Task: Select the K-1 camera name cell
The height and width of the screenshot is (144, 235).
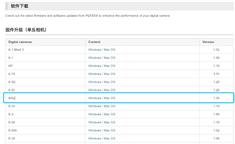Action: [x=45, y=58]
